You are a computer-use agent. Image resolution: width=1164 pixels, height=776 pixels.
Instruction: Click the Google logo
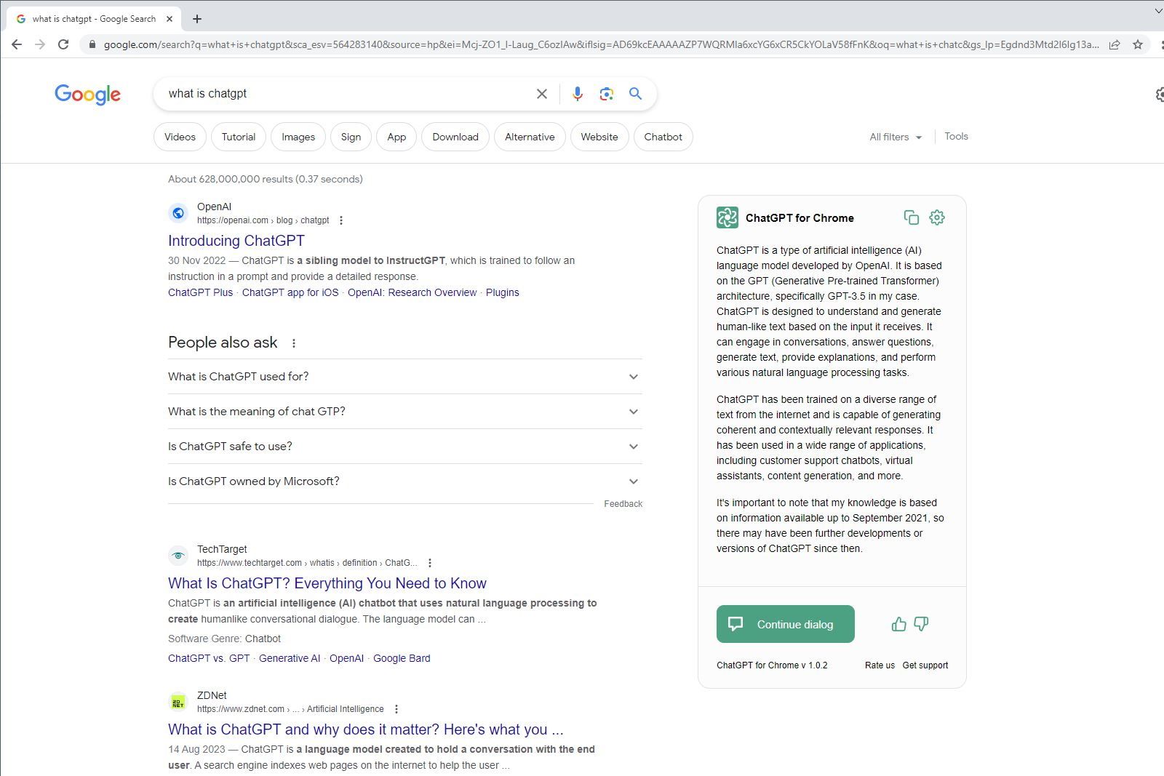[87, 95]
